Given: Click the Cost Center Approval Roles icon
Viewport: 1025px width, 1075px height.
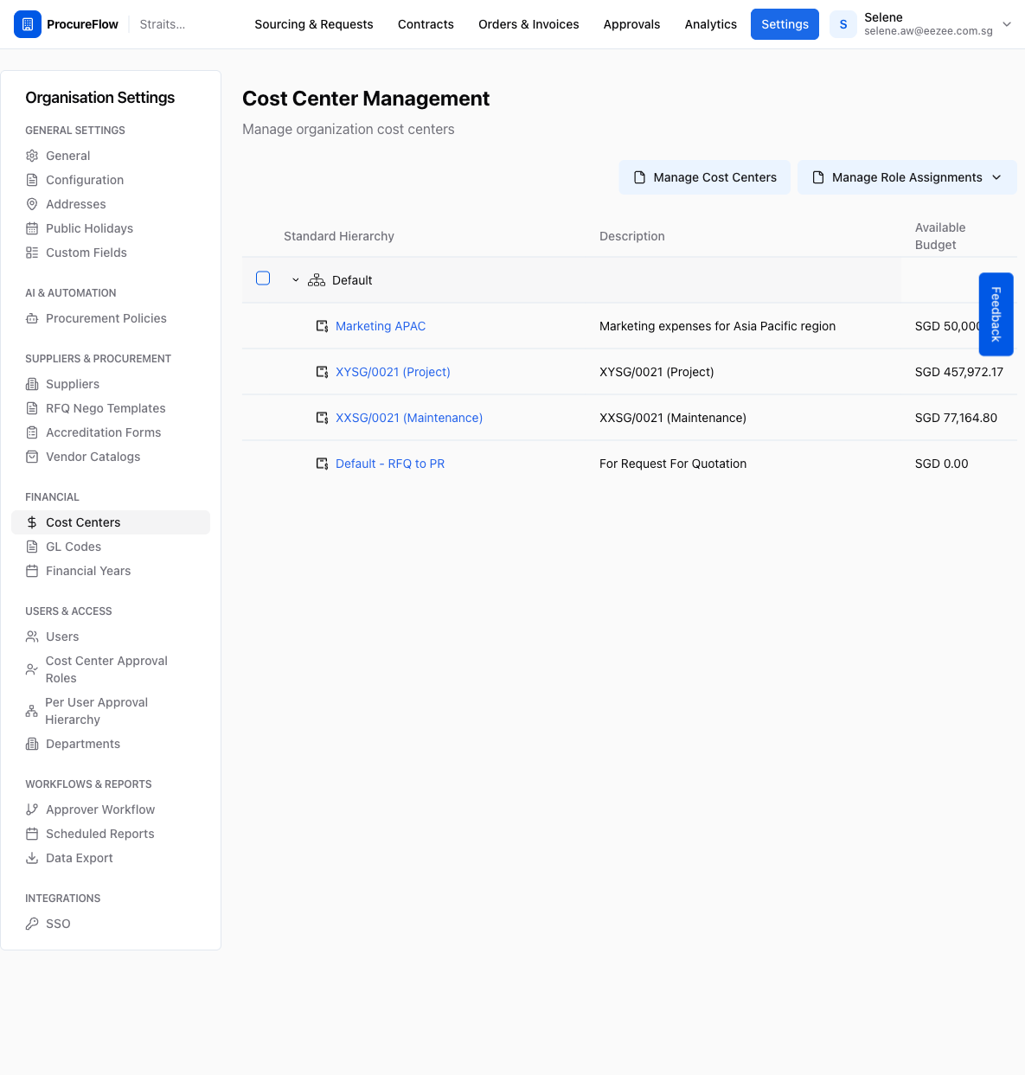Looking at the screenshot, I should (32, 669).
